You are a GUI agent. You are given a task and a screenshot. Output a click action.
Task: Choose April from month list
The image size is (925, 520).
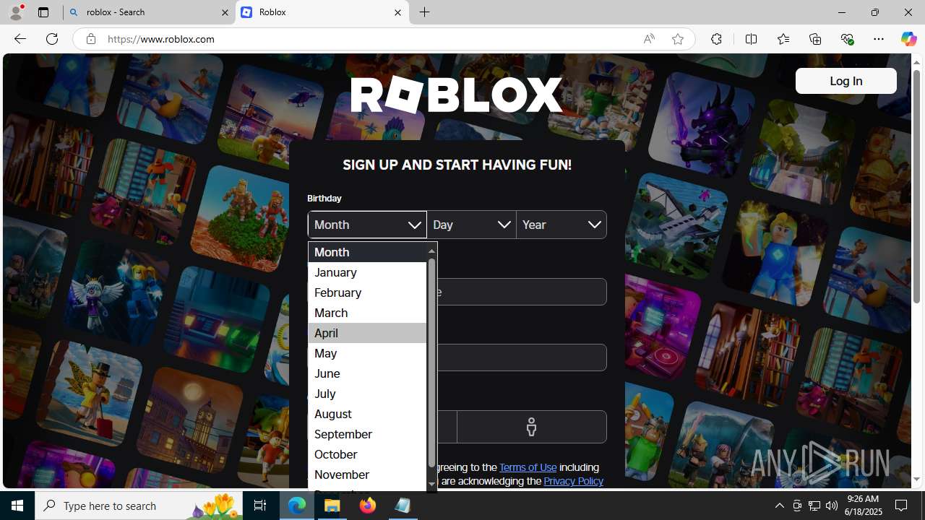tap(367, 333)
